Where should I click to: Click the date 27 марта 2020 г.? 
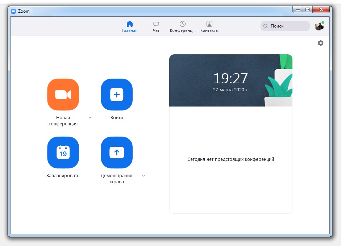[x=231, y=90]
